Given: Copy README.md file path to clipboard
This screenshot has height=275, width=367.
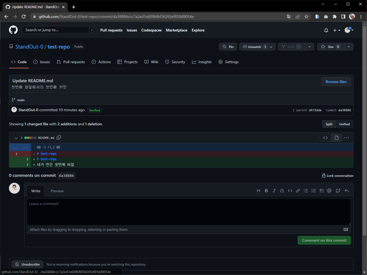Looking at the screenshot, I should tap(59, 137).
